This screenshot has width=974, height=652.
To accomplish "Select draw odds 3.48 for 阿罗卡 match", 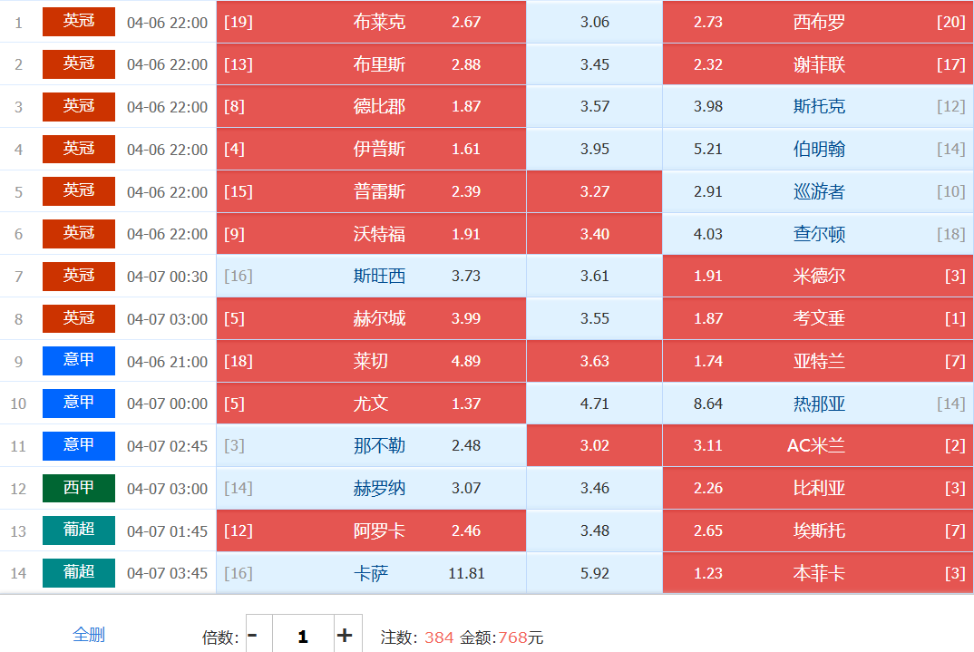I will coord(594,530).
